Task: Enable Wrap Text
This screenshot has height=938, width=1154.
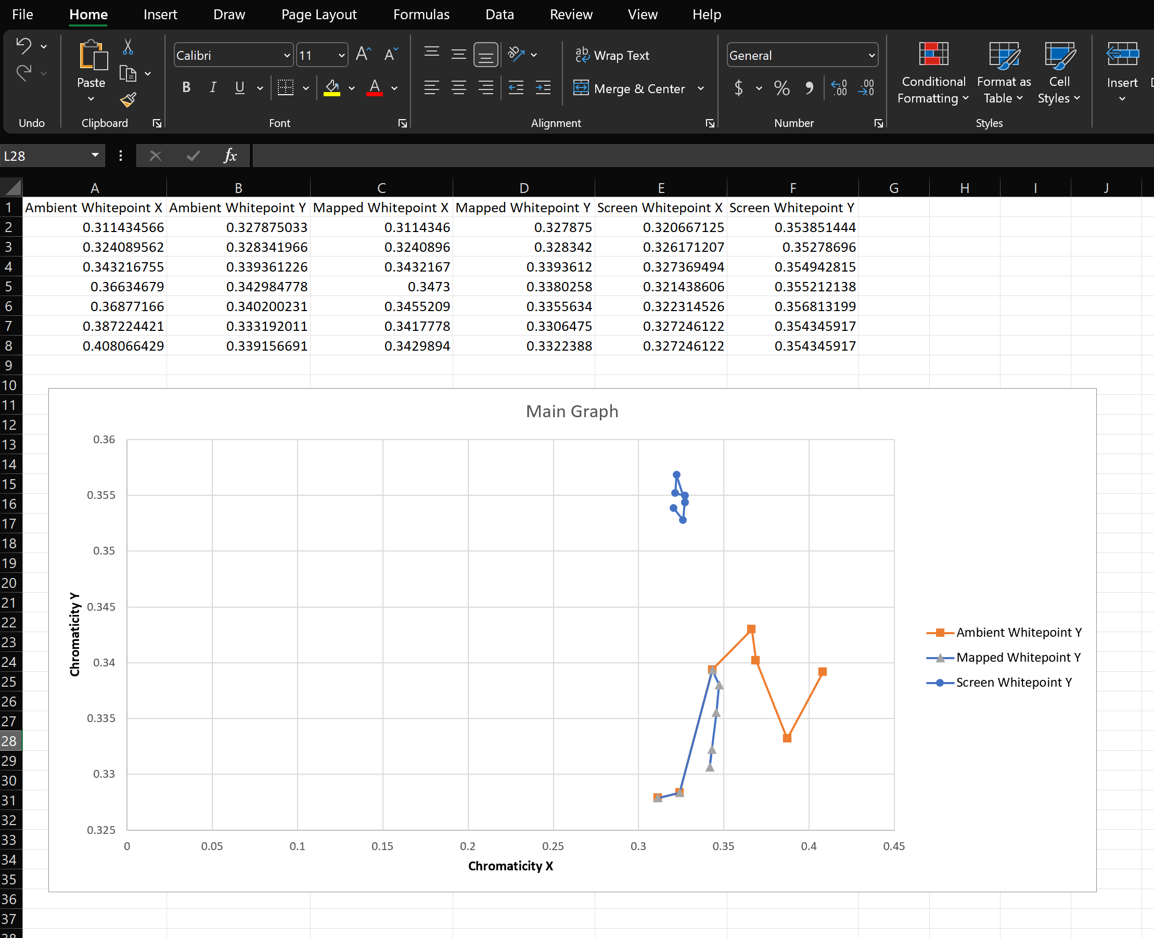Action: (612, 55)
